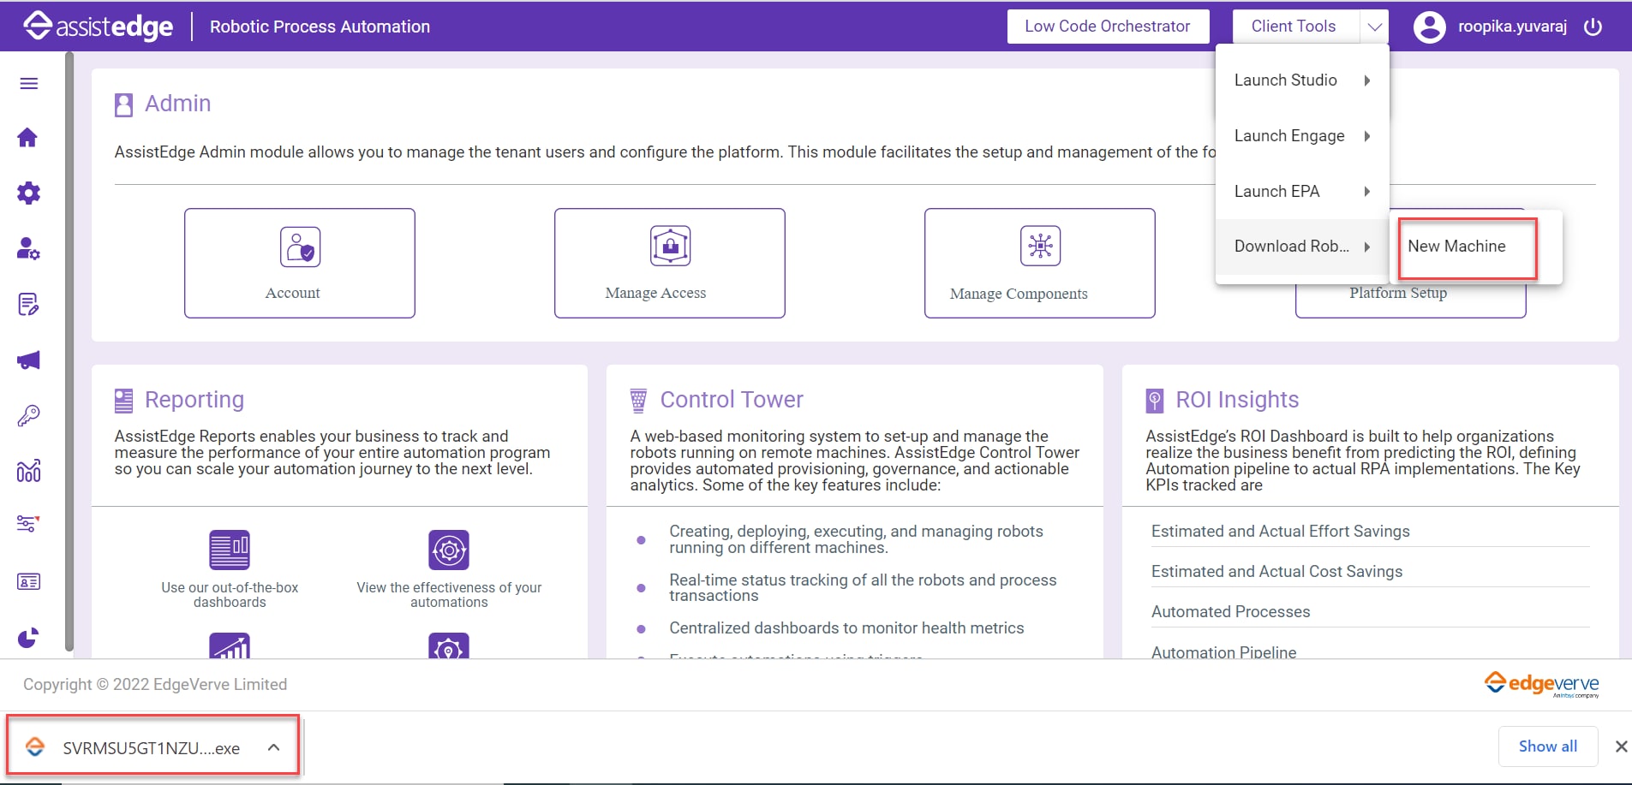Click out-of-the-box dashboards icon
Viewport: 1632px width, 785px height.
(x=230, y=550)
